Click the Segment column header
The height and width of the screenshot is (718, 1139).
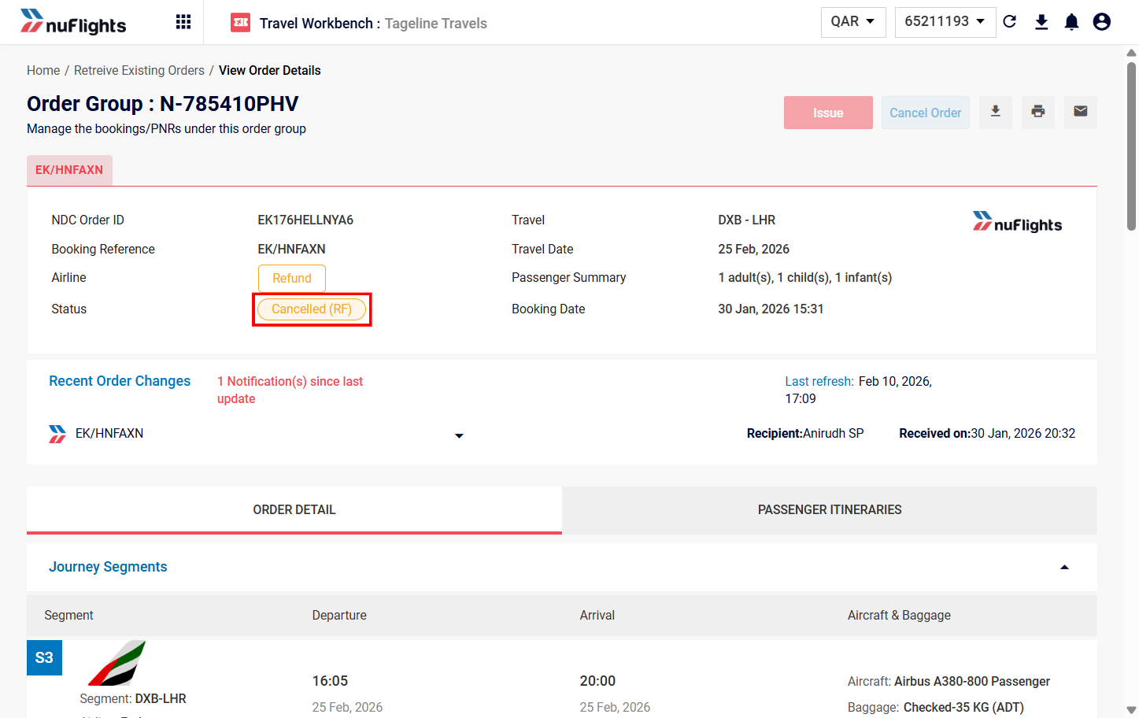[x=68, y=616]
